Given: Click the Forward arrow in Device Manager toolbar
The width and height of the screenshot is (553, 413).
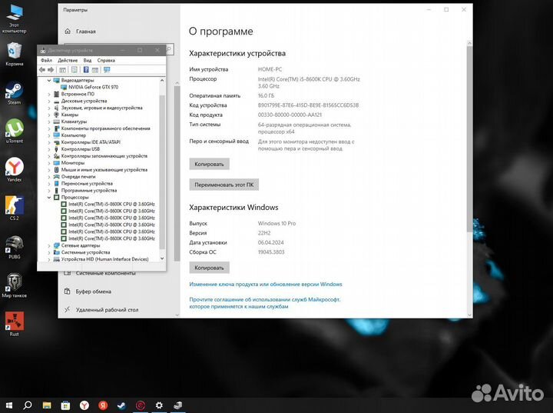Looking at the screenshot, I should pos(51,70).
